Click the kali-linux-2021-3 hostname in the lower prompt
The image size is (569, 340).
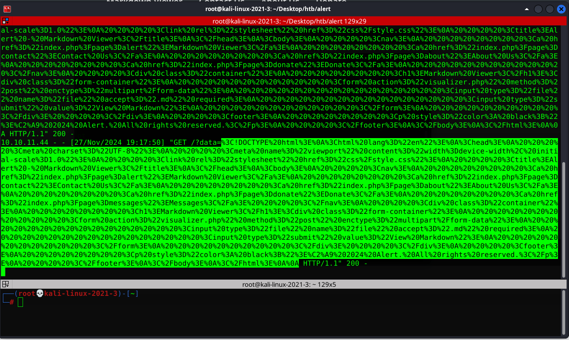81,293
